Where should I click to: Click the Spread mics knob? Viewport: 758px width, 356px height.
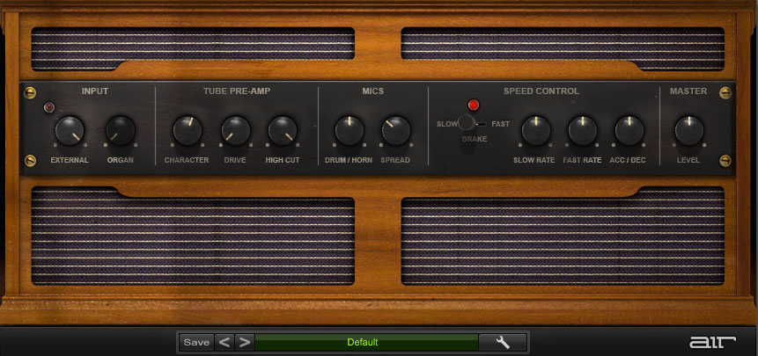(395, 132)
